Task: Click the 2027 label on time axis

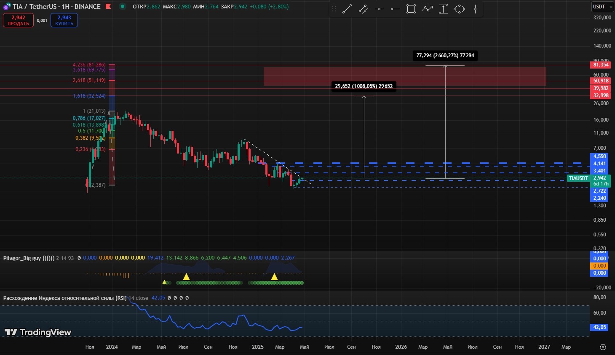Action: 544,347
